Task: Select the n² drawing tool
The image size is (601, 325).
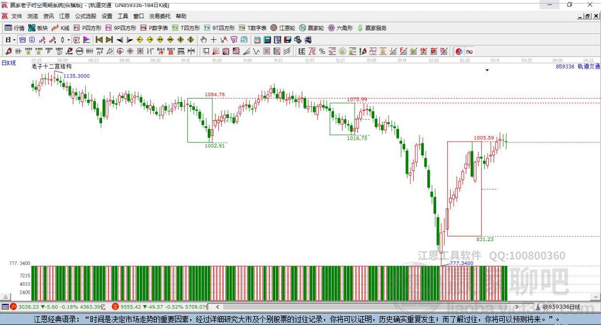Action: (100, 51)
